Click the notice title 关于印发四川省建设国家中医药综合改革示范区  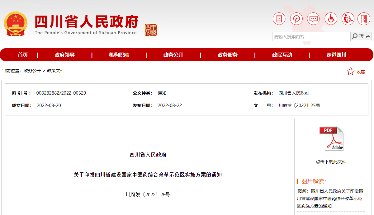tap(148, 175)
